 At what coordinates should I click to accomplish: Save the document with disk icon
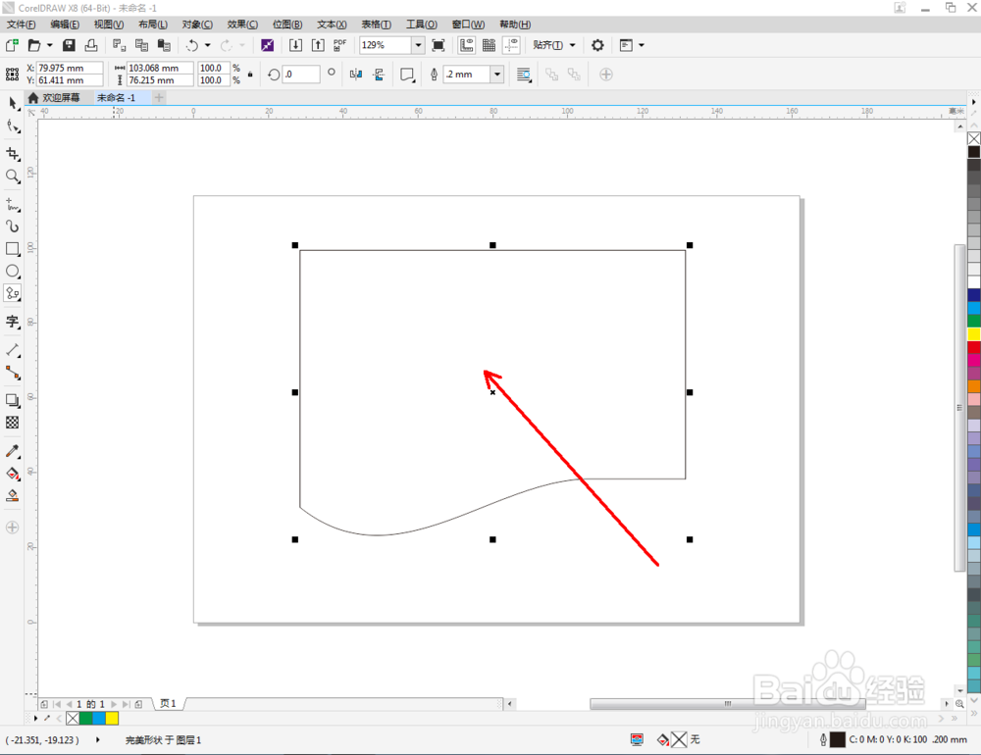pos(69,45)
